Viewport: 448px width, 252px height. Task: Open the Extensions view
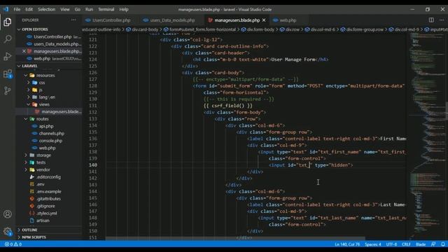pos(8,73)
